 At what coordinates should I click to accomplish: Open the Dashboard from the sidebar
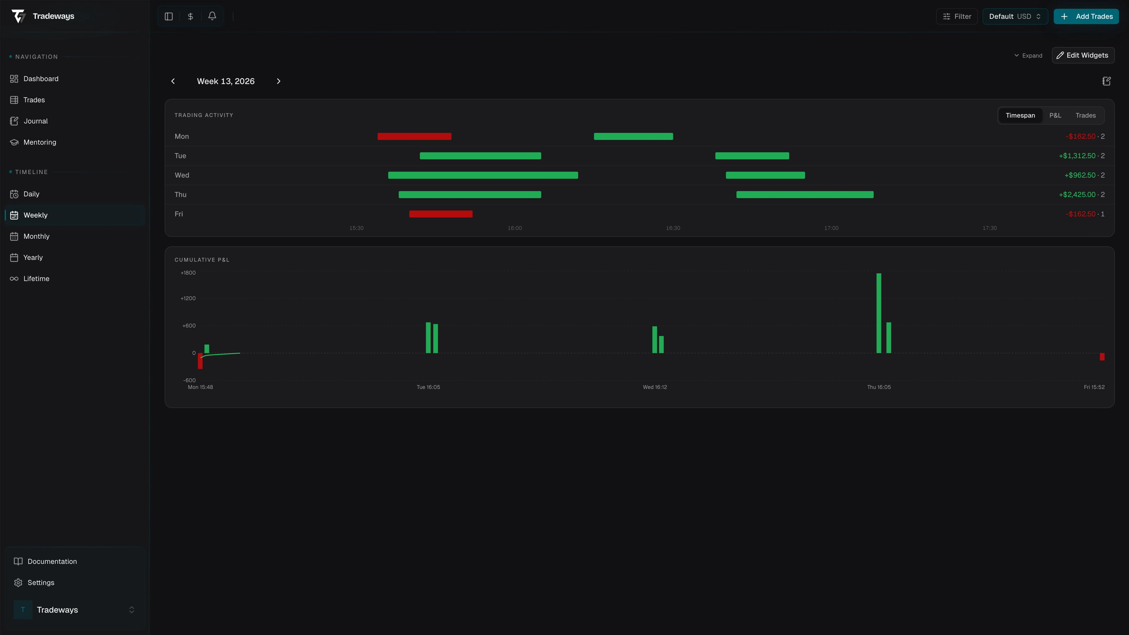[x=41, y=78]
